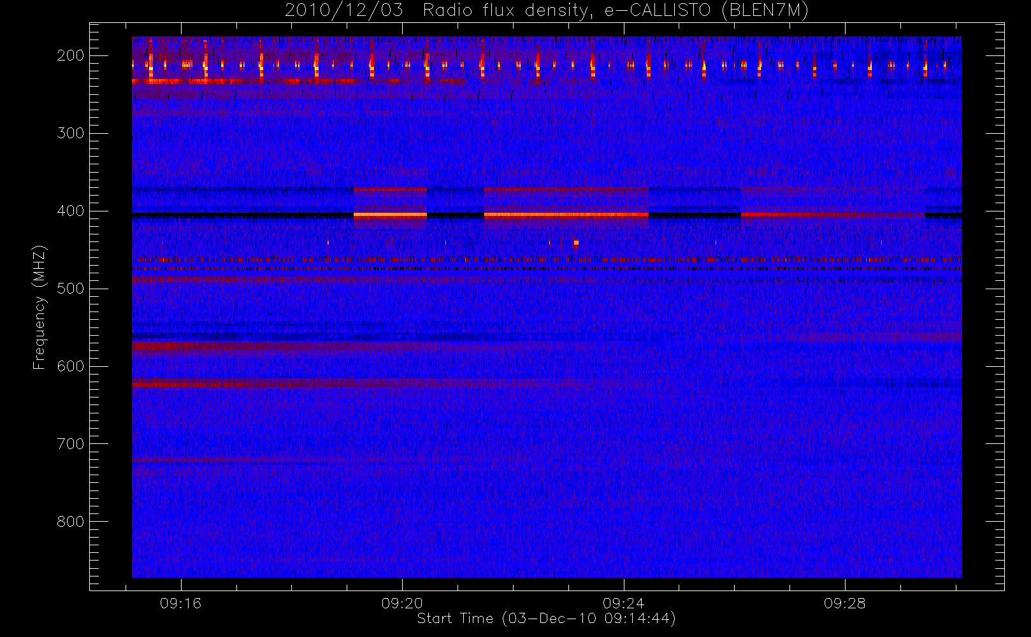
Task: Click the plot title 'Radio flux density, e-CALLISTO (BLEN7M)'
Action: [616, 11]
